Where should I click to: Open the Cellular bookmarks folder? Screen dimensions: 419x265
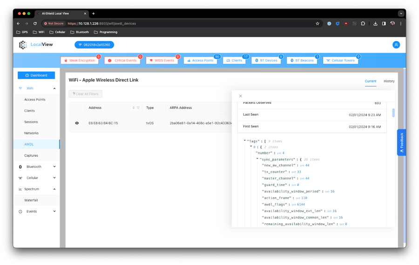[x=57, y=32]
